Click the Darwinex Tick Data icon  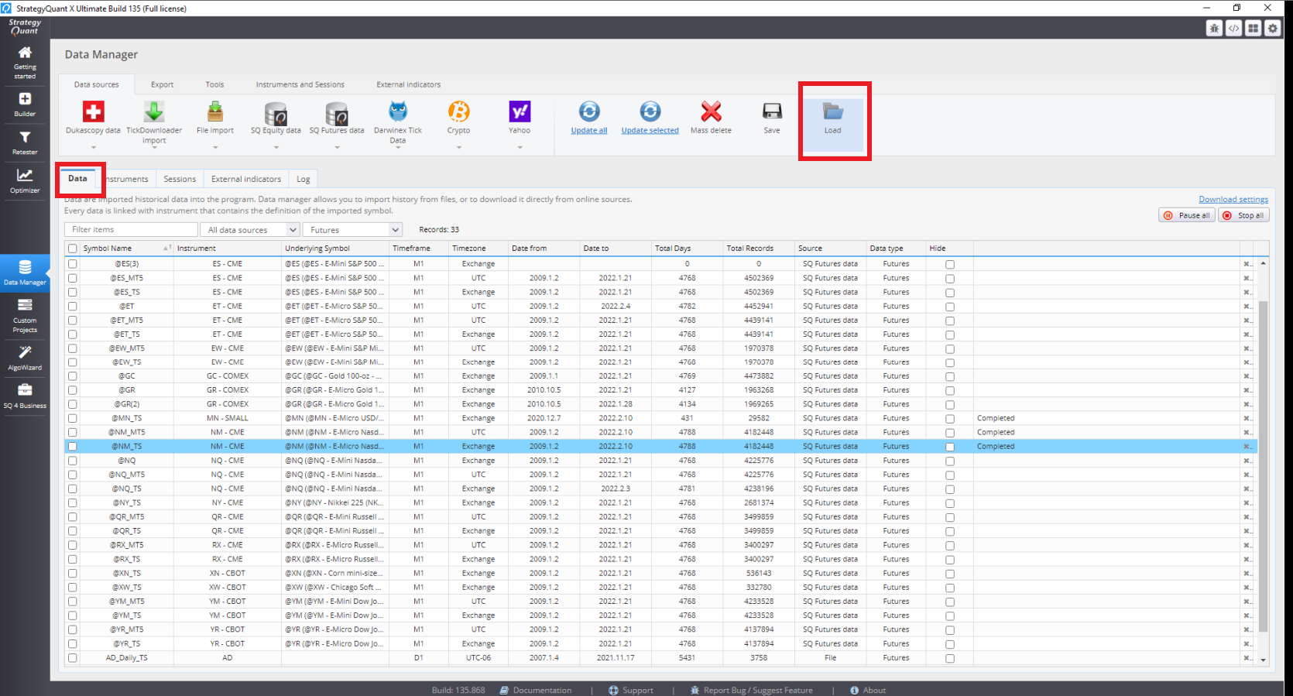point(398,112)
